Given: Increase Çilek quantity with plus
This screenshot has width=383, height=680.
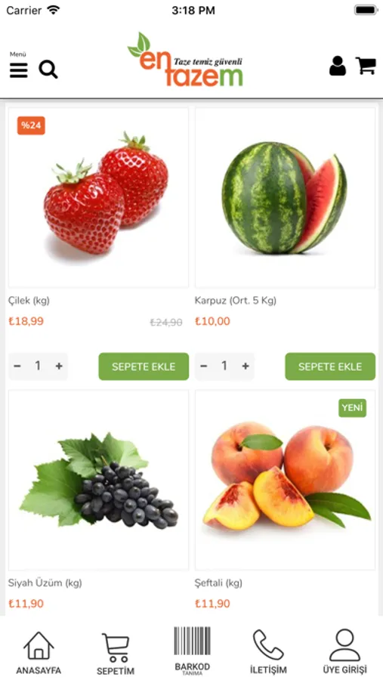Looking at the screenshot, I should [59, 366].
